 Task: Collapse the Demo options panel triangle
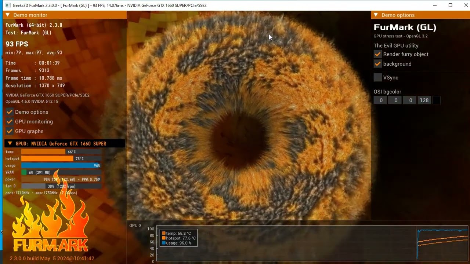(376, 15)
